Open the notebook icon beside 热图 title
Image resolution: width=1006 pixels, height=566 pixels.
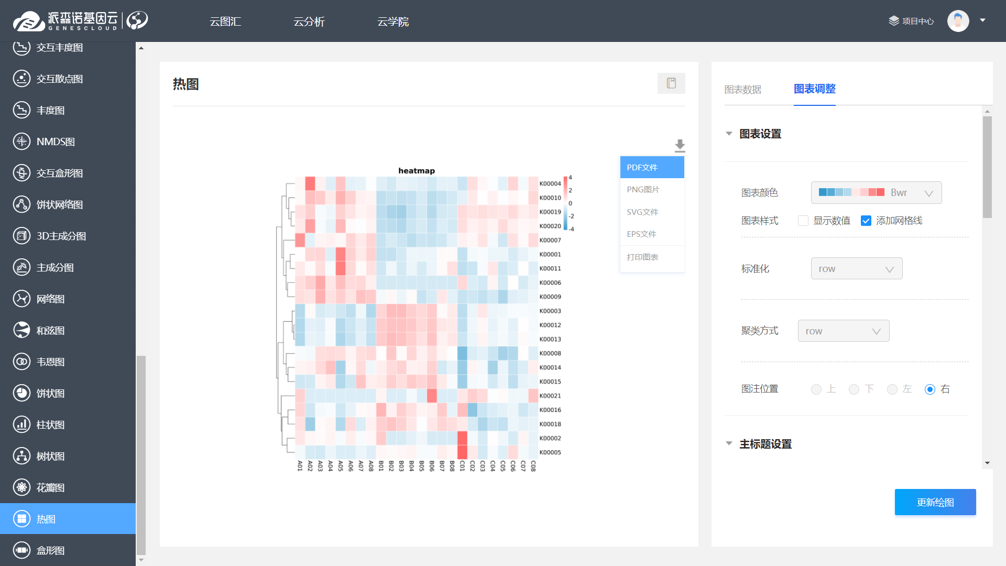pyautogui.click(x=671, y=83)
